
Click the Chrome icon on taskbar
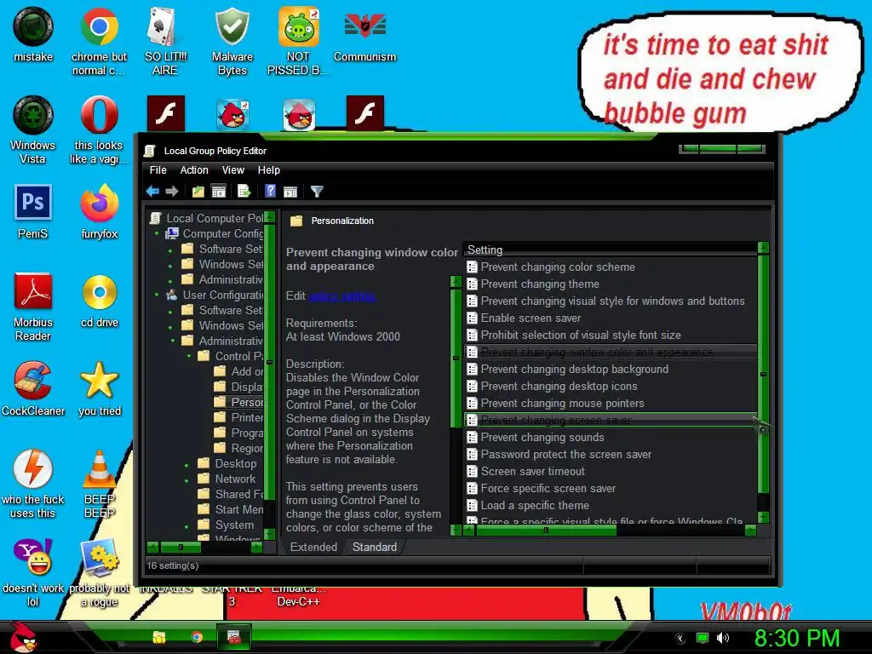[197, 637]
